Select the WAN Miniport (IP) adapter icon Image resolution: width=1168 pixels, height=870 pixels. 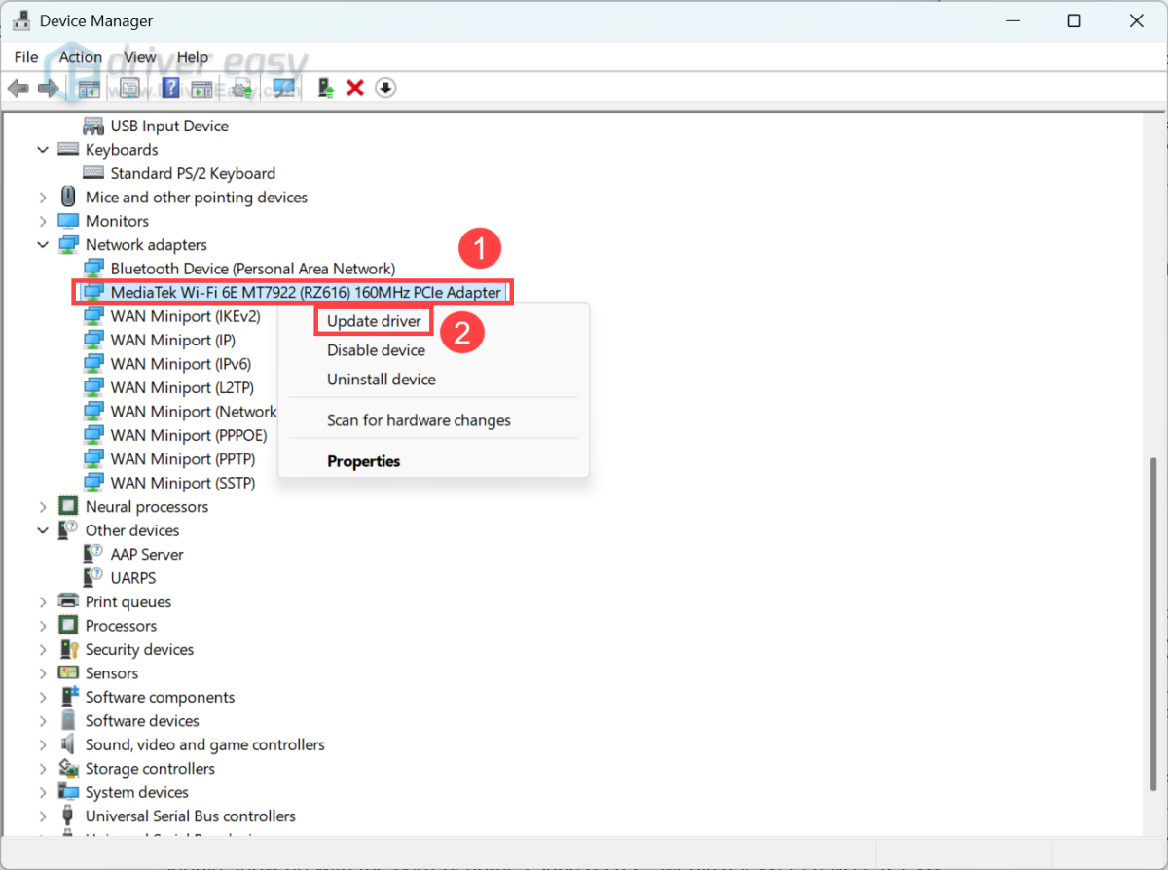pos(93,340)
